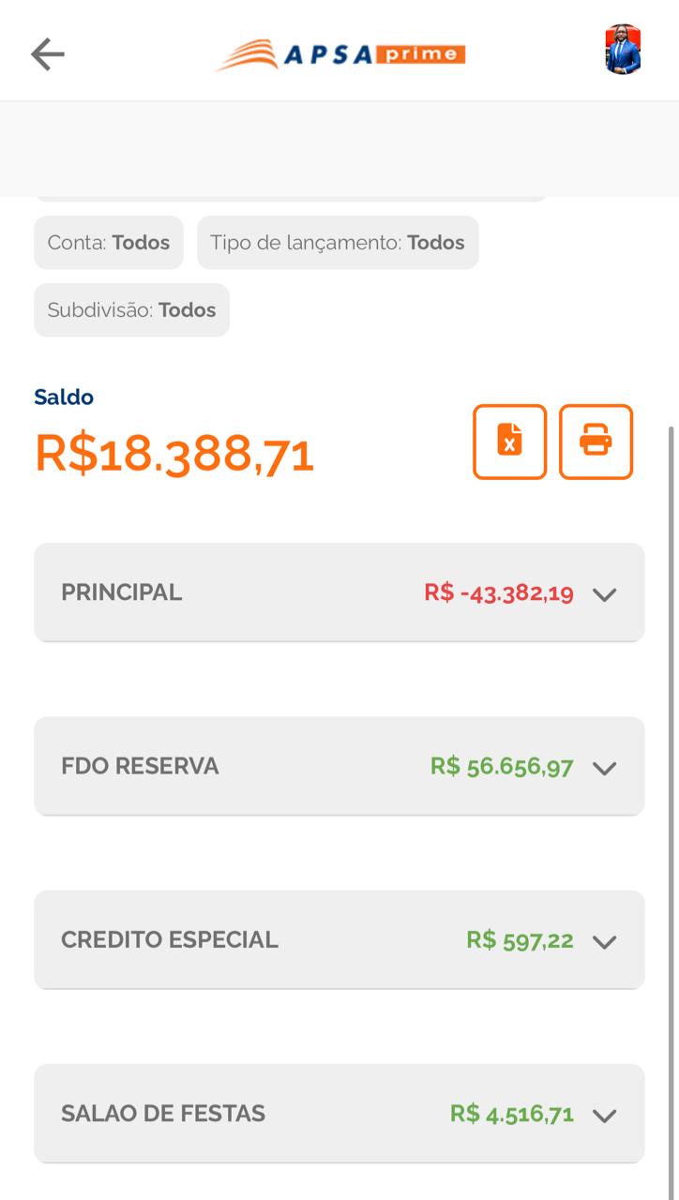Click the SALAO DE FESTAS label
The height and width of the screenshot is (1200, 679).
click(x=163, y=1113)
